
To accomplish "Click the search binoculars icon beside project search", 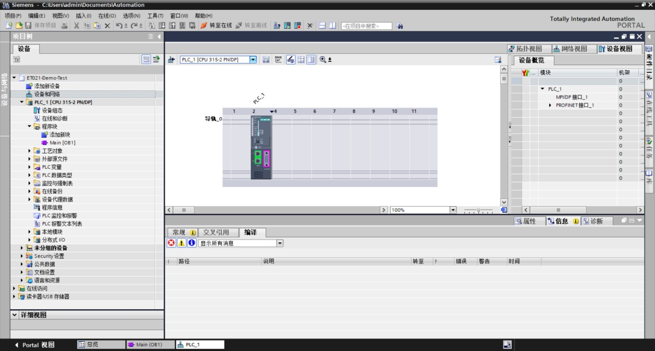I will tap(400, 26).
